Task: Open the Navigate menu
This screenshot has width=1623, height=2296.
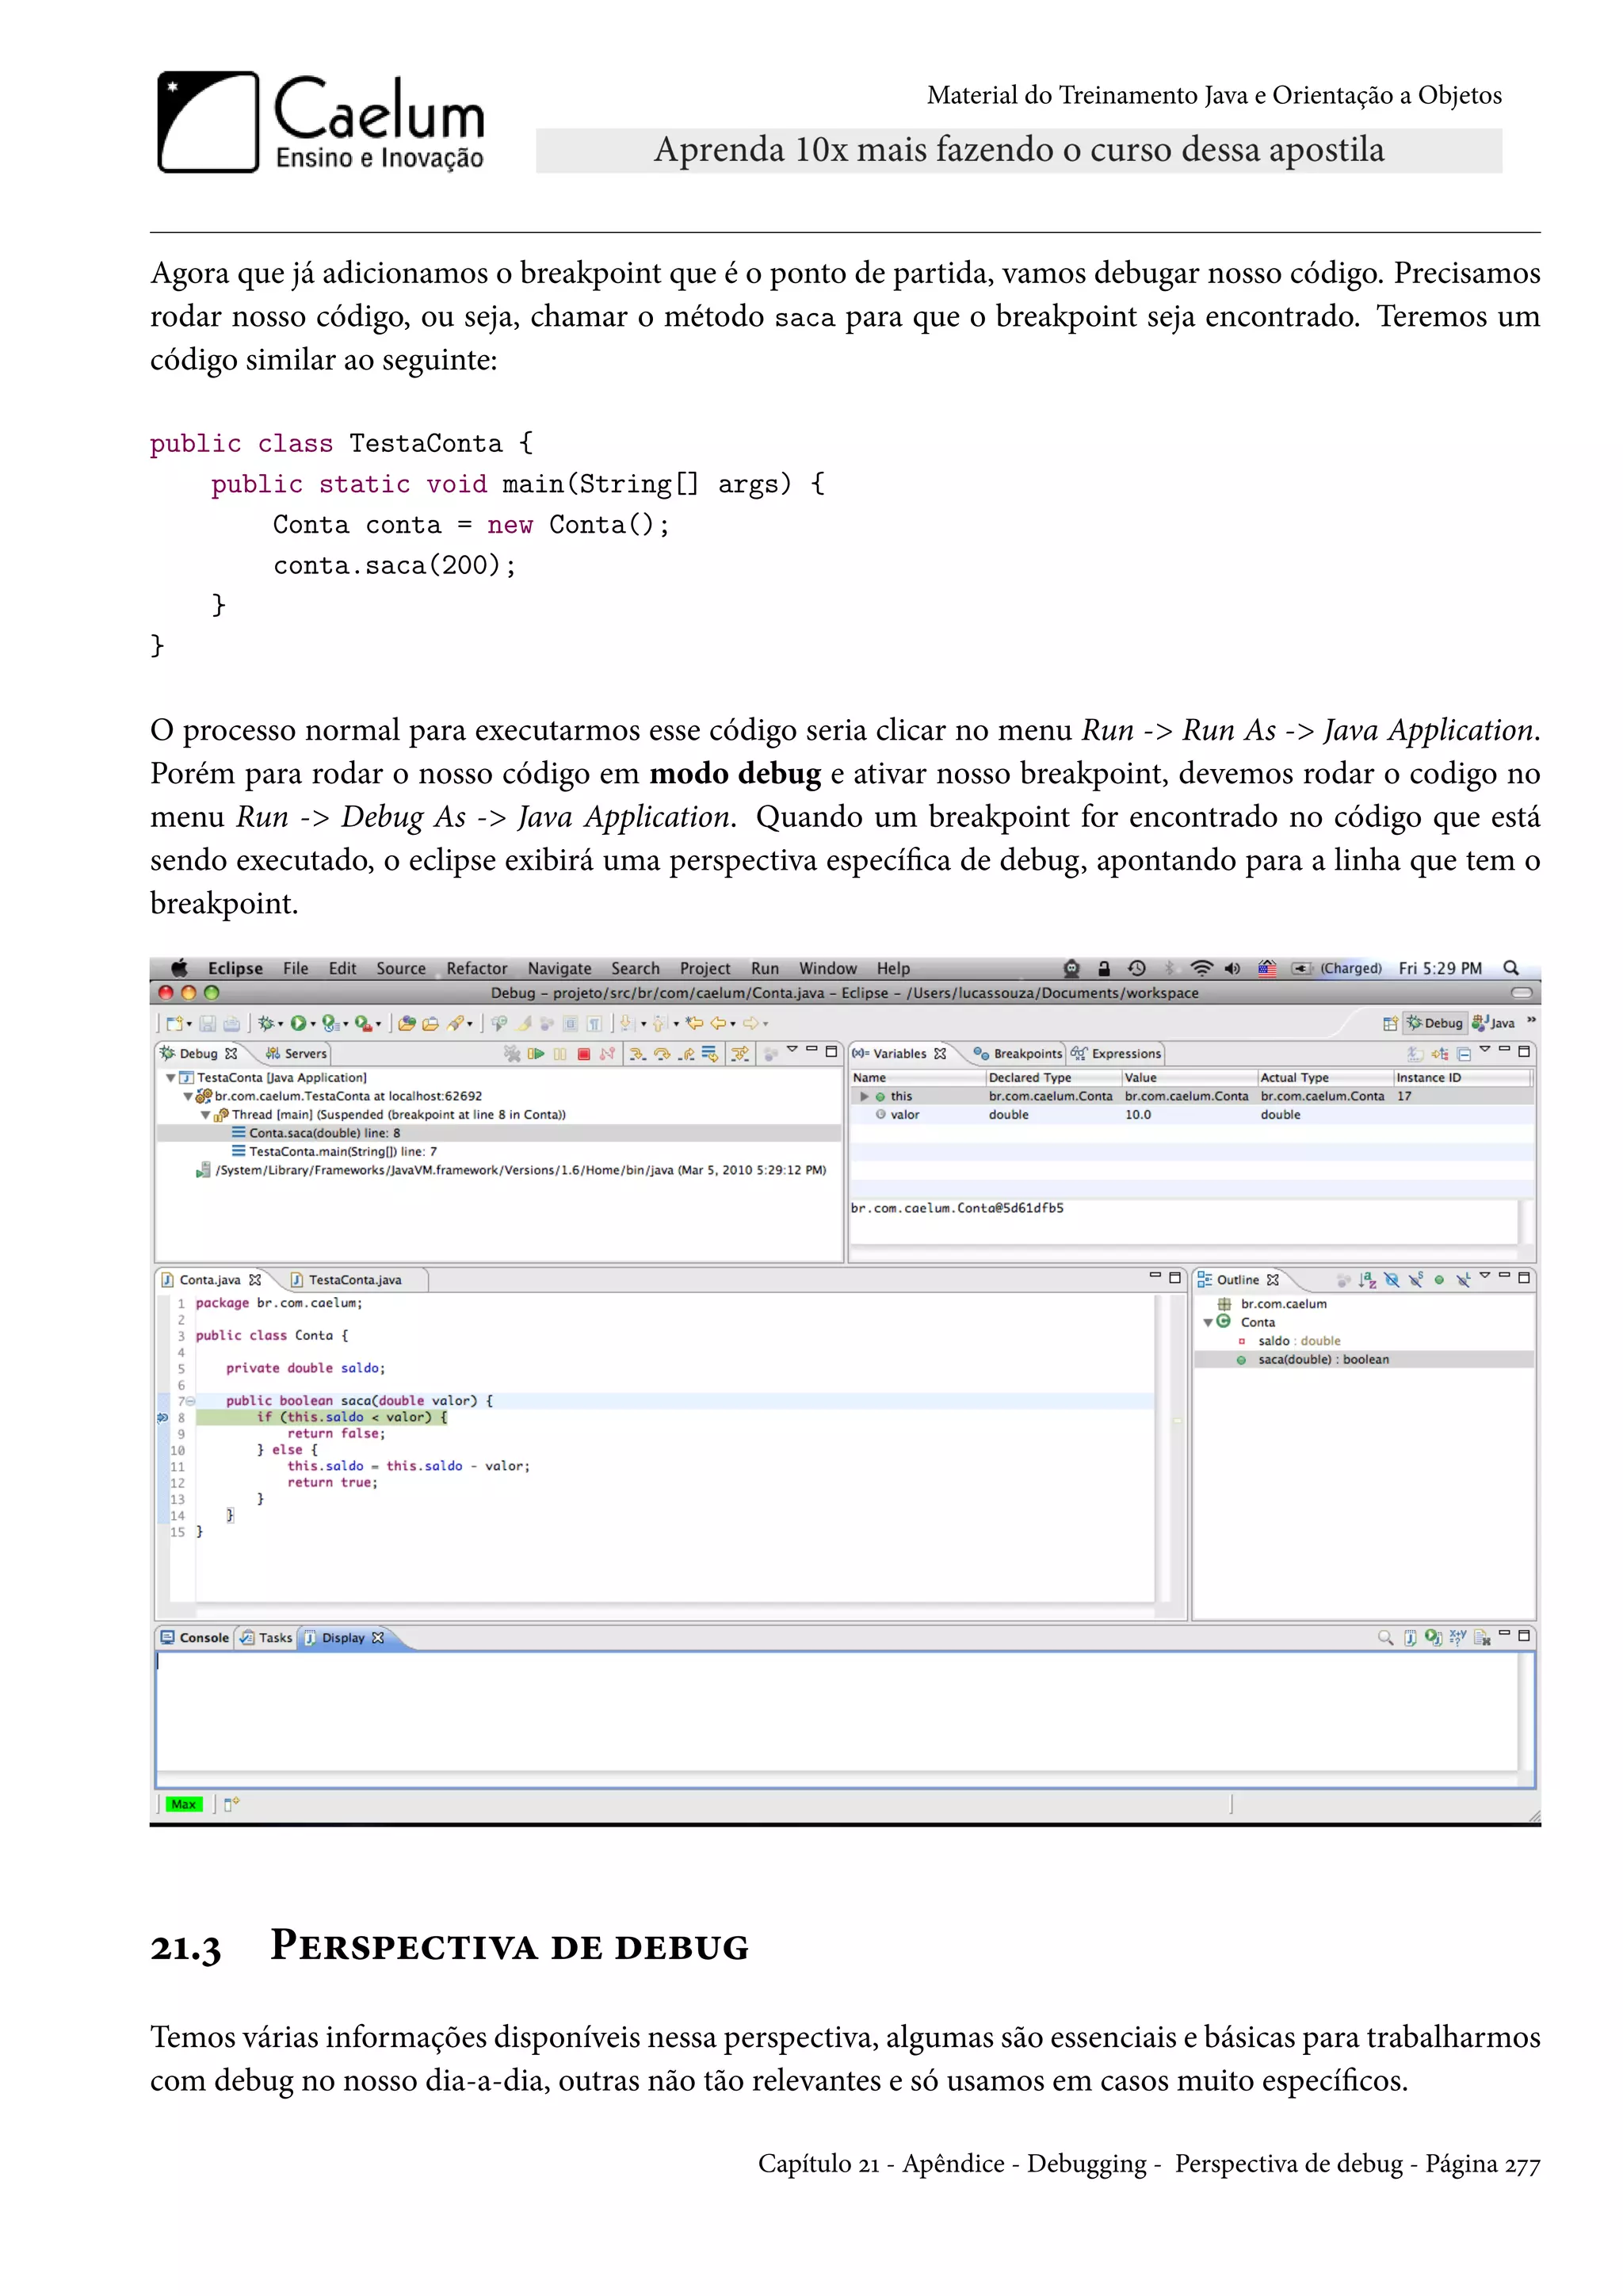Action: 559,968
